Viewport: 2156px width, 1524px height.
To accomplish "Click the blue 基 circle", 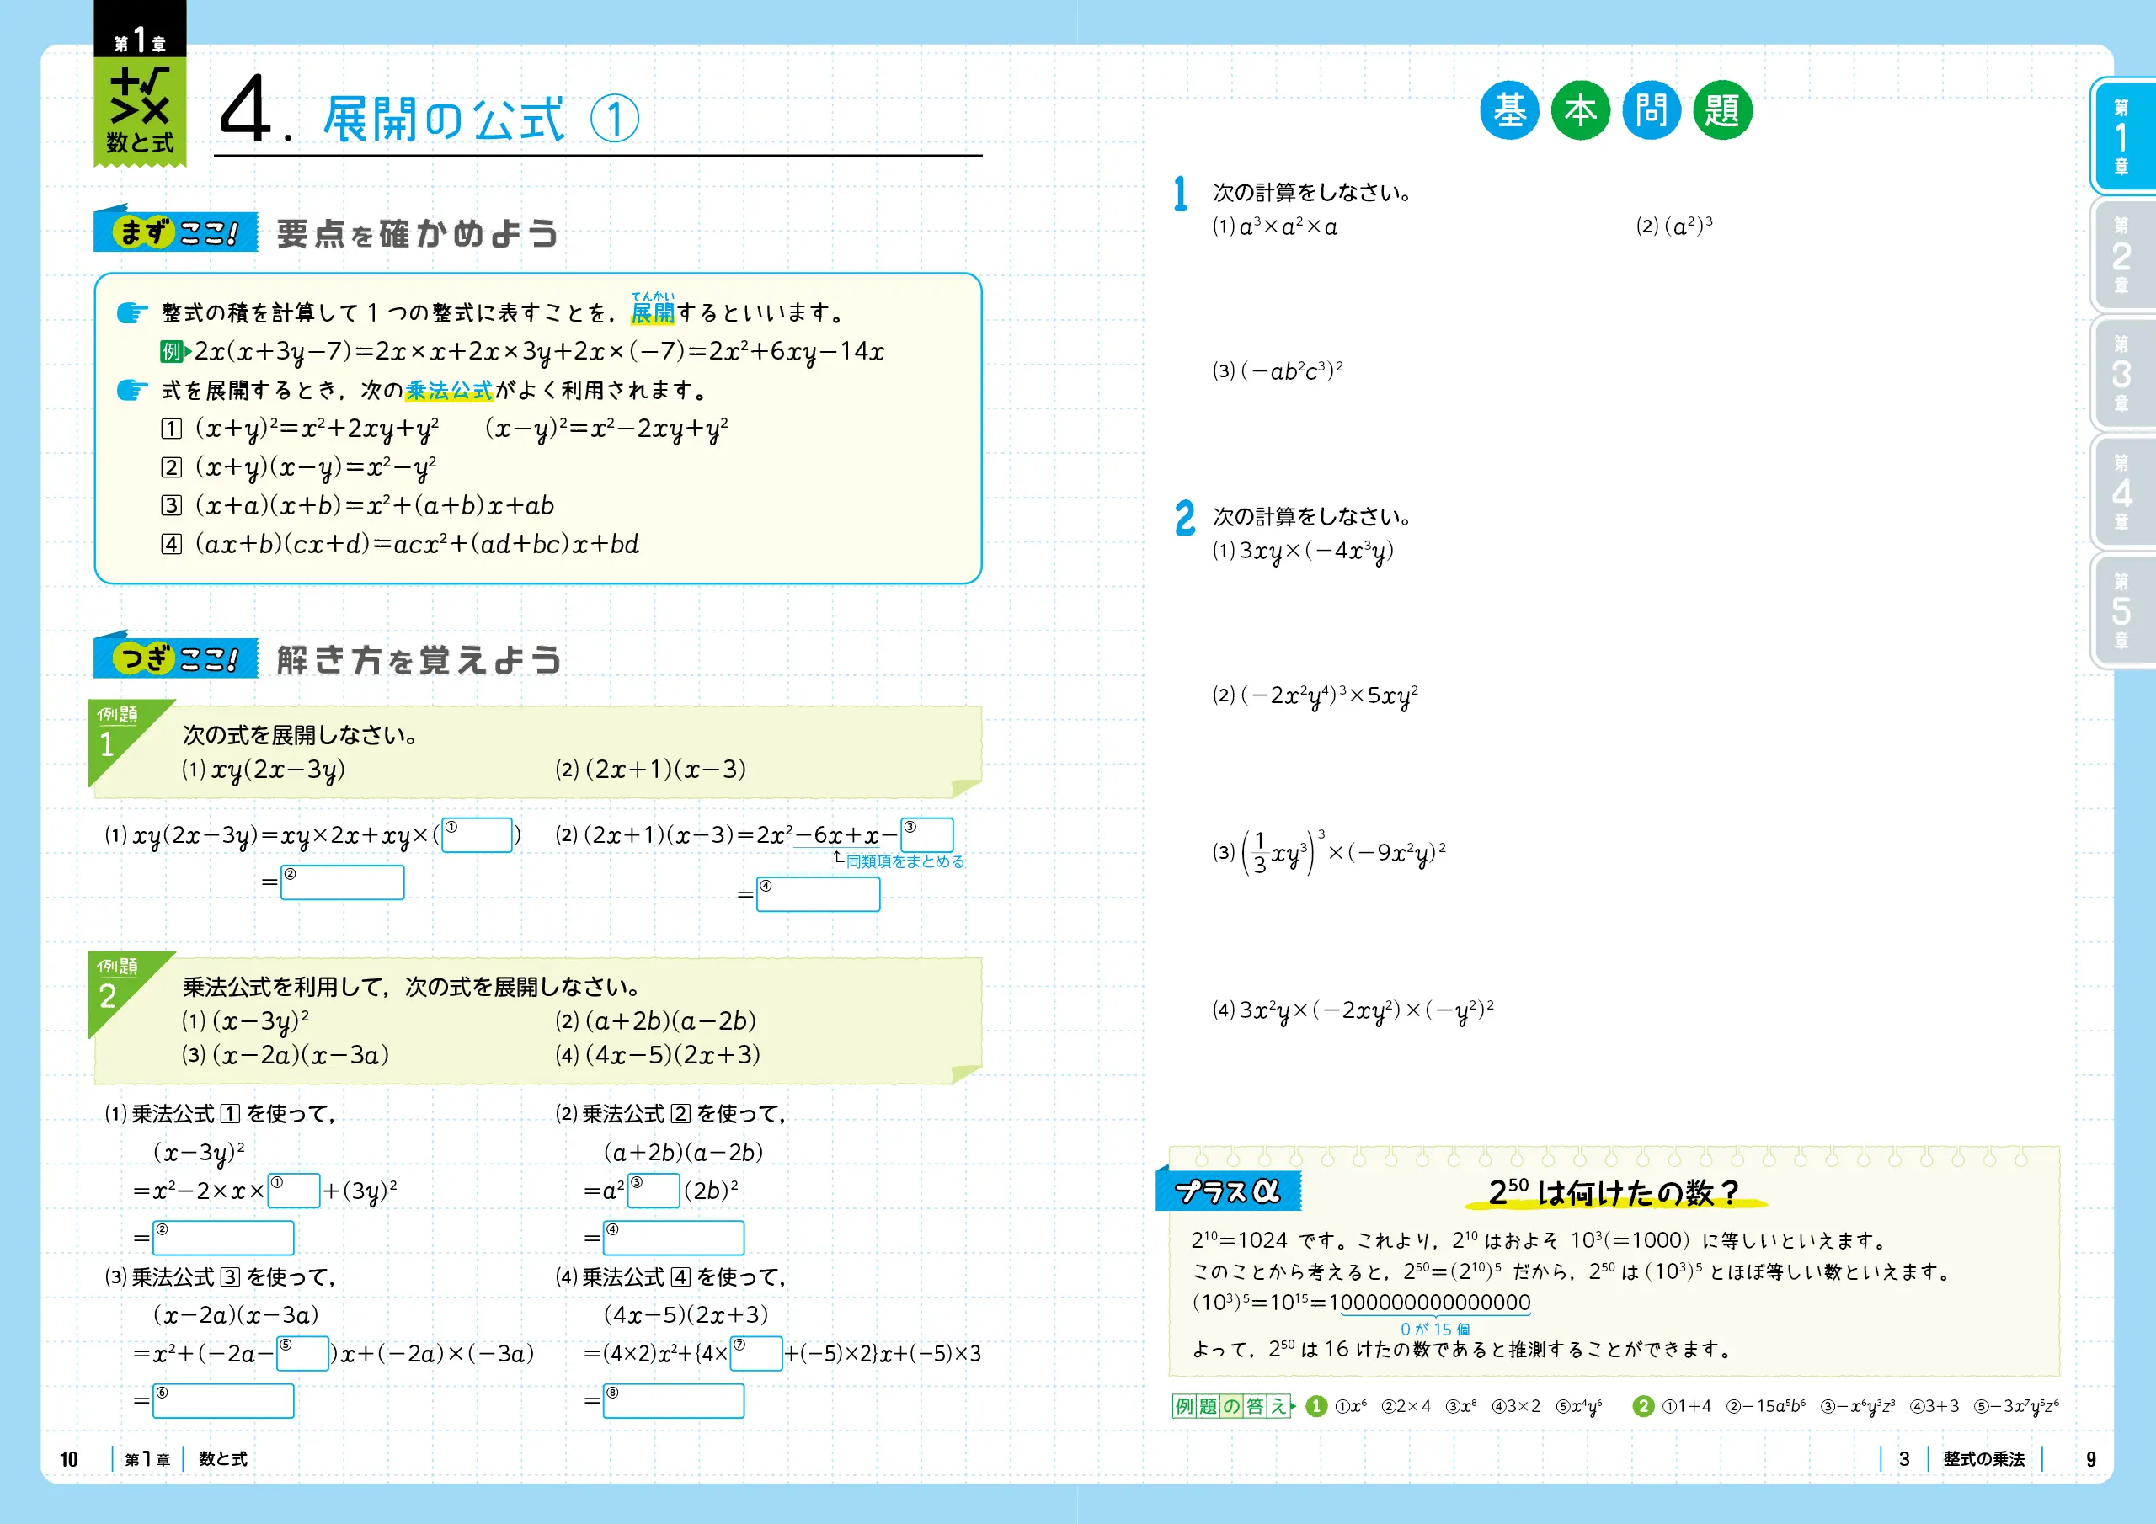I will 1509,111.
